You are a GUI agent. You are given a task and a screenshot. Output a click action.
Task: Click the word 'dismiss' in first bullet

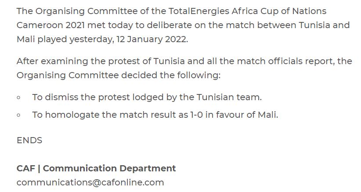(x=61, y=98)
